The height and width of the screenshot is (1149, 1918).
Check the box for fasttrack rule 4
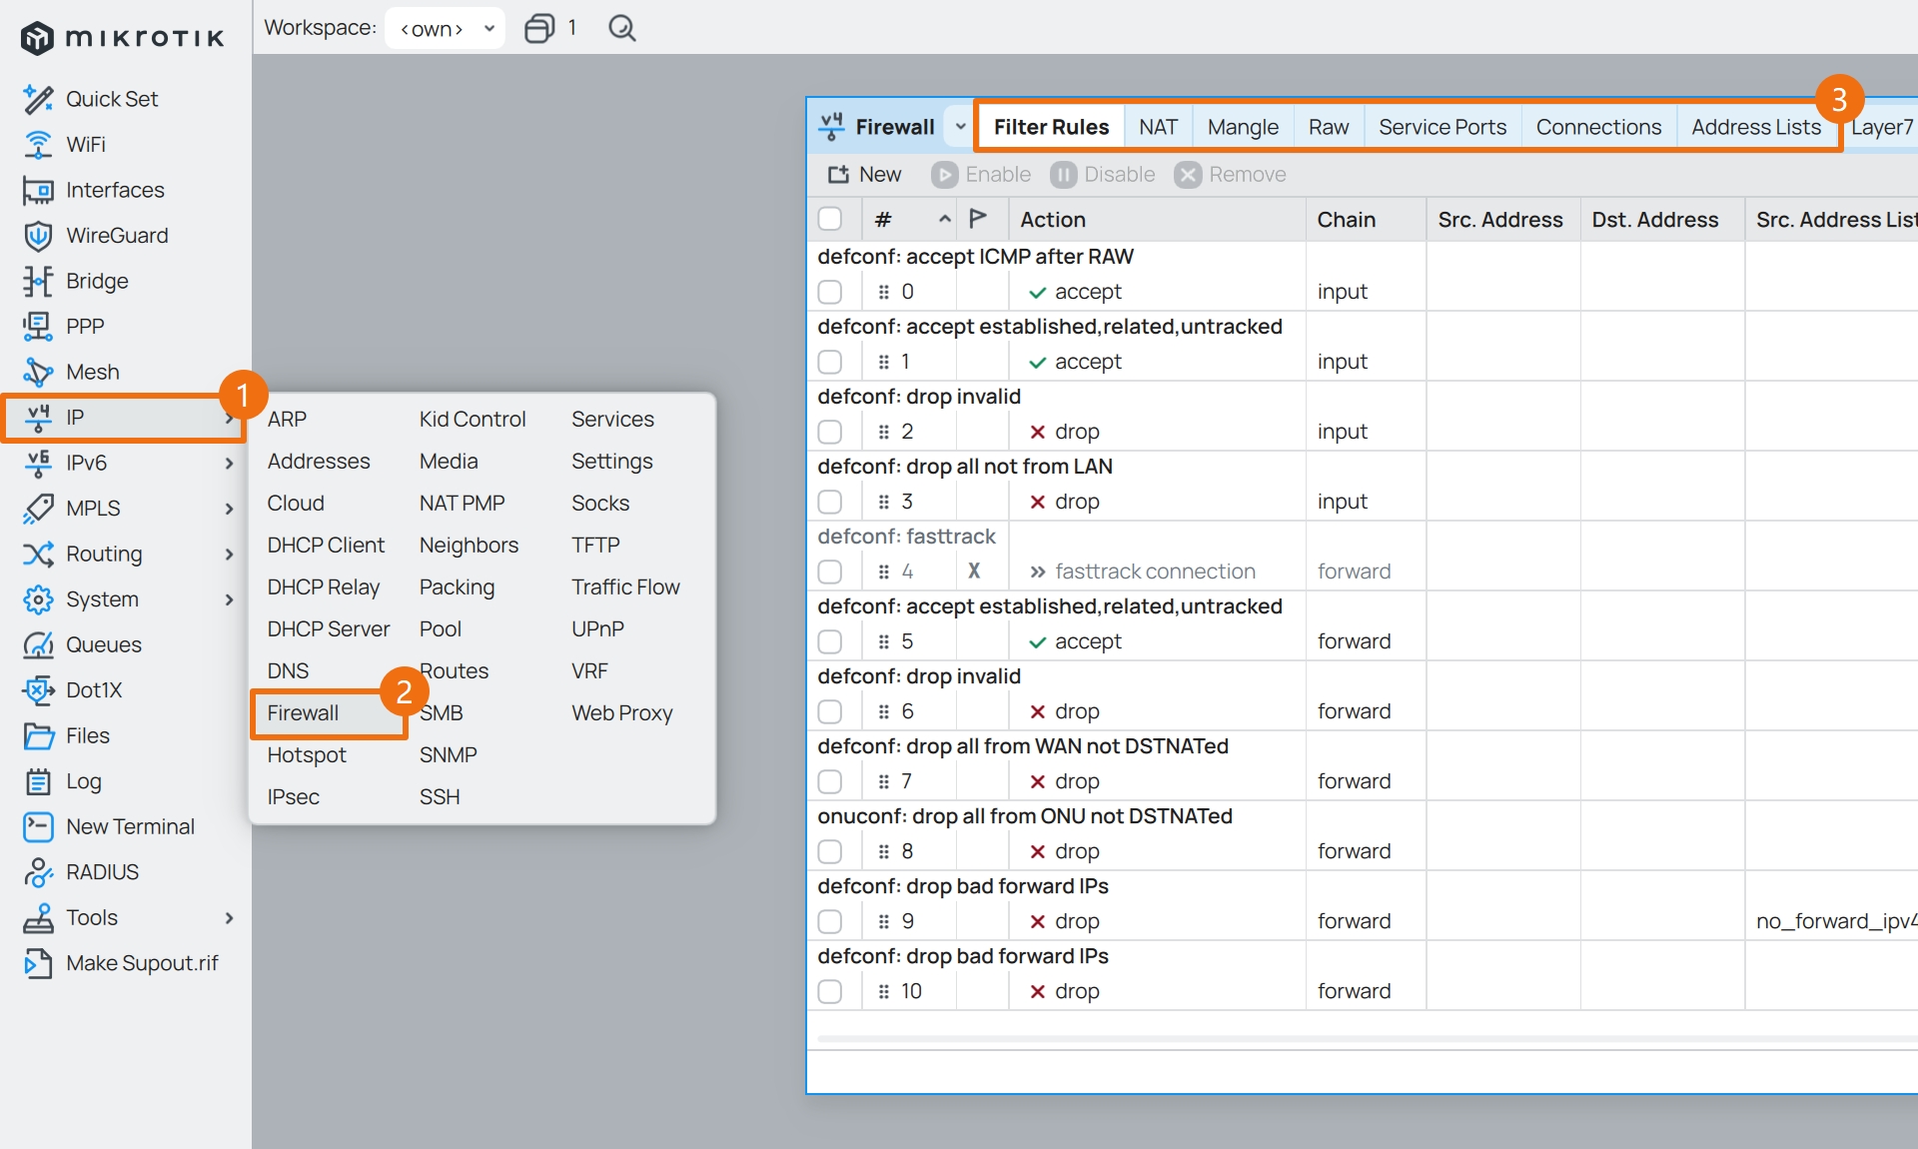[830, 572]
